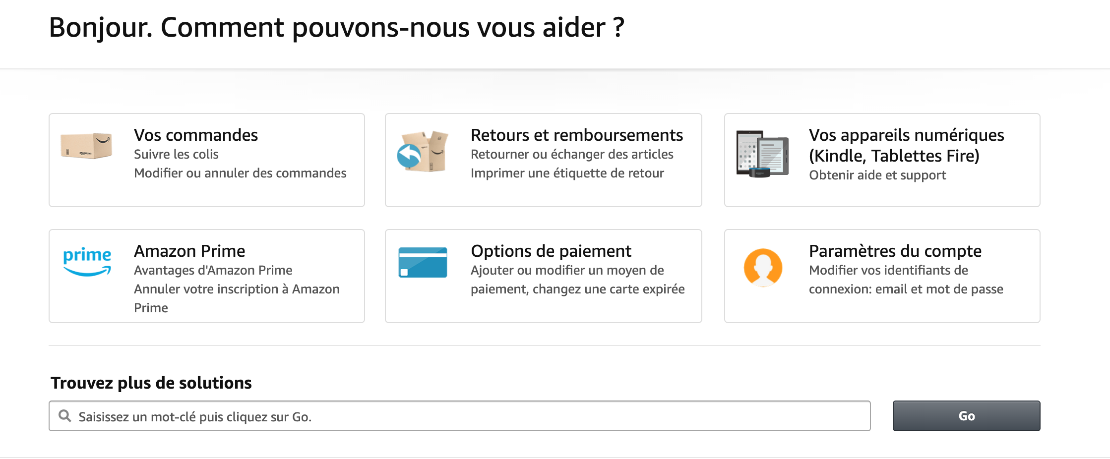This screenshot has width=1110, height=459.
Task: Click the Go search button
Action: (966, 416)
